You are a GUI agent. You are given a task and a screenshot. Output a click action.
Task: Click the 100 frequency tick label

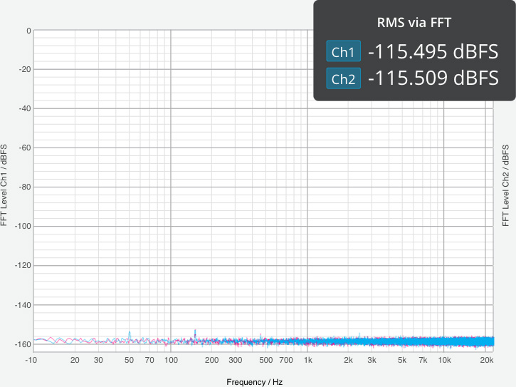coord(171,361)
